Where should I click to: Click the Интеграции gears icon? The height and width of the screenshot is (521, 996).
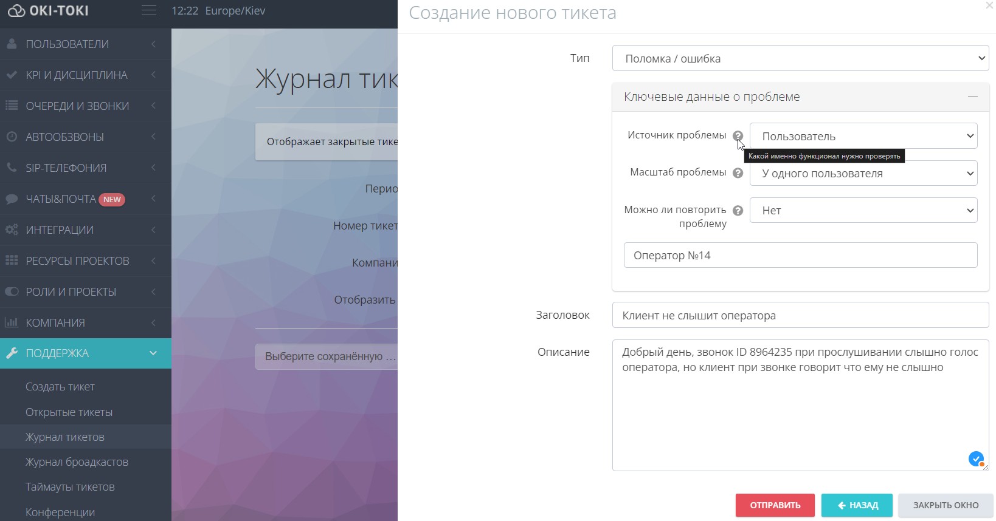click(12, 230)
